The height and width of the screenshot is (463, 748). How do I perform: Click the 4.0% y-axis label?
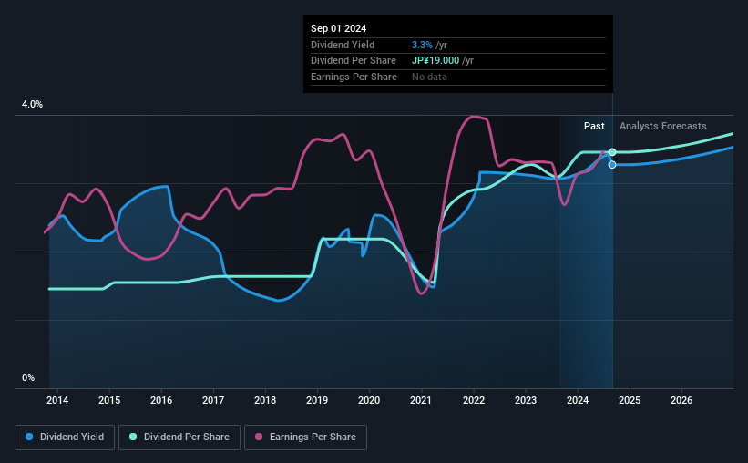[32, 104]
